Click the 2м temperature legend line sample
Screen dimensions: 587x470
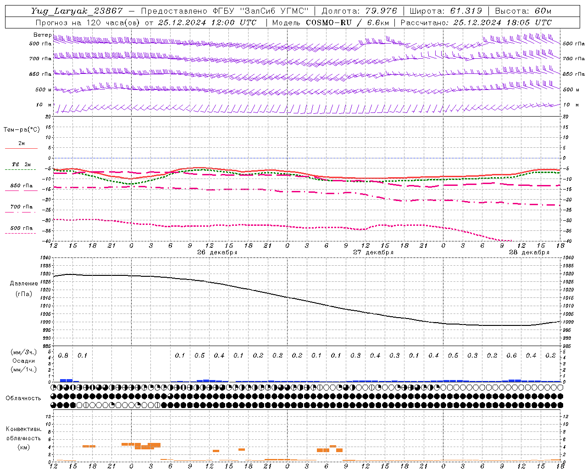point(22,148)
